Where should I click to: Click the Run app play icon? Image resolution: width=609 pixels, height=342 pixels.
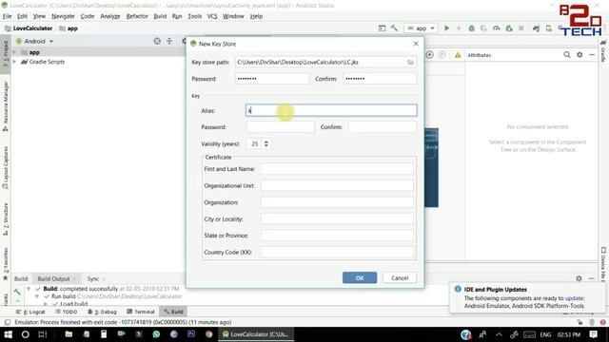[x=446, y=28]
